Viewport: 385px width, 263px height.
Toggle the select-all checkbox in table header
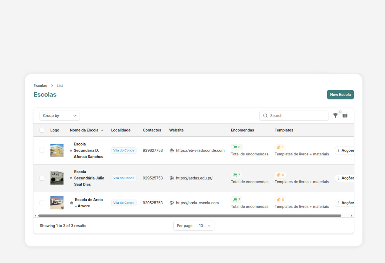pyautogui.click(x=42, y=130)
